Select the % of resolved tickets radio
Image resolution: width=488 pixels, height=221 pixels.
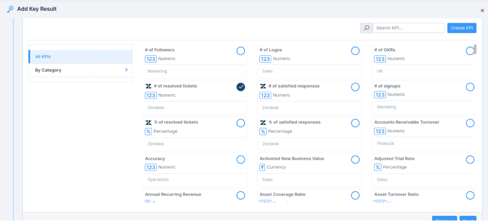tap(241, 123)
